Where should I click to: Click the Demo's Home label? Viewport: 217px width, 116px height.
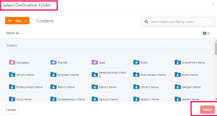pos(108,87)
